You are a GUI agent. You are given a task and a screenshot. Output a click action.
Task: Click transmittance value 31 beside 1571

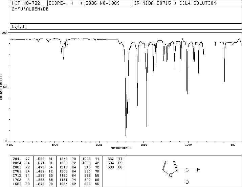pyautogui.click(x=51, y=163)
